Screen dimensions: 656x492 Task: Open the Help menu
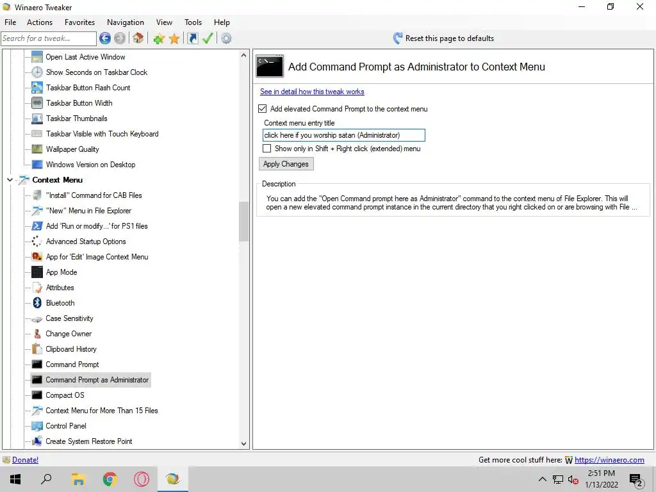222,22
